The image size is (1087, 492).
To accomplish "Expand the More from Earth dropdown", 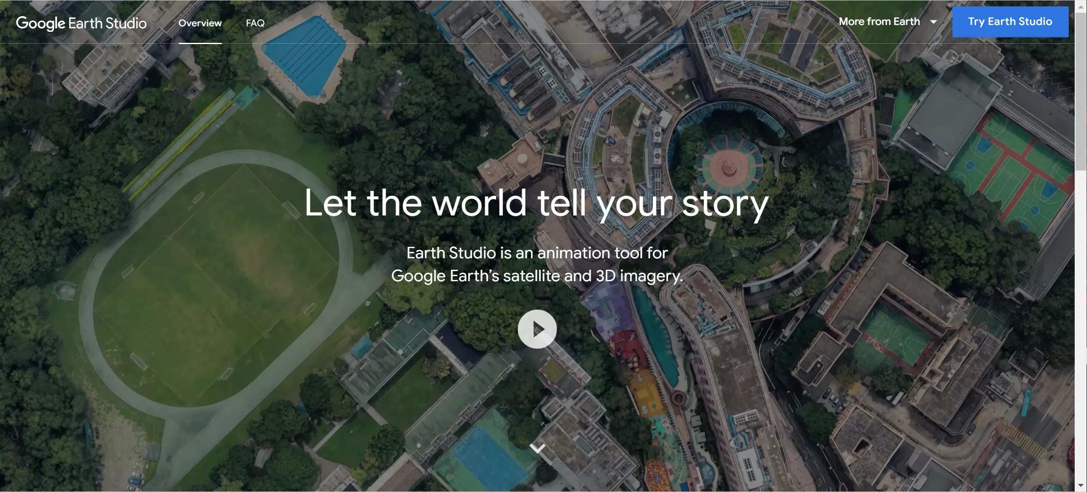I will pyautogui.click(x=887, y=22).
